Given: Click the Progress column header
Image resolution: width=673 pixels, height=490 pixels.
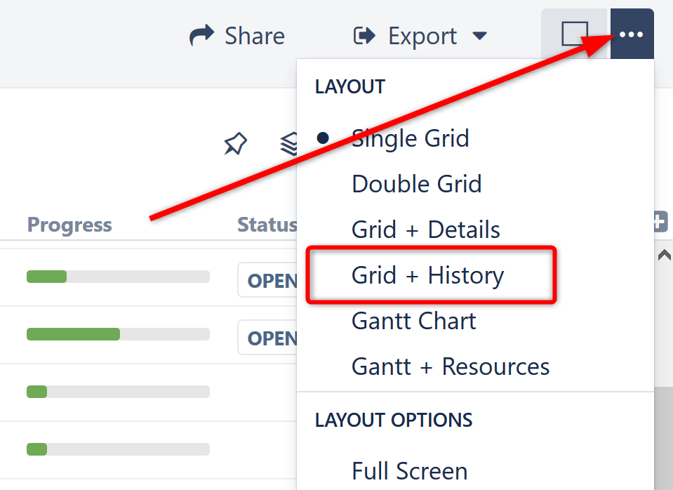Looking at the screenshot, I should click(x=69, y=225).
